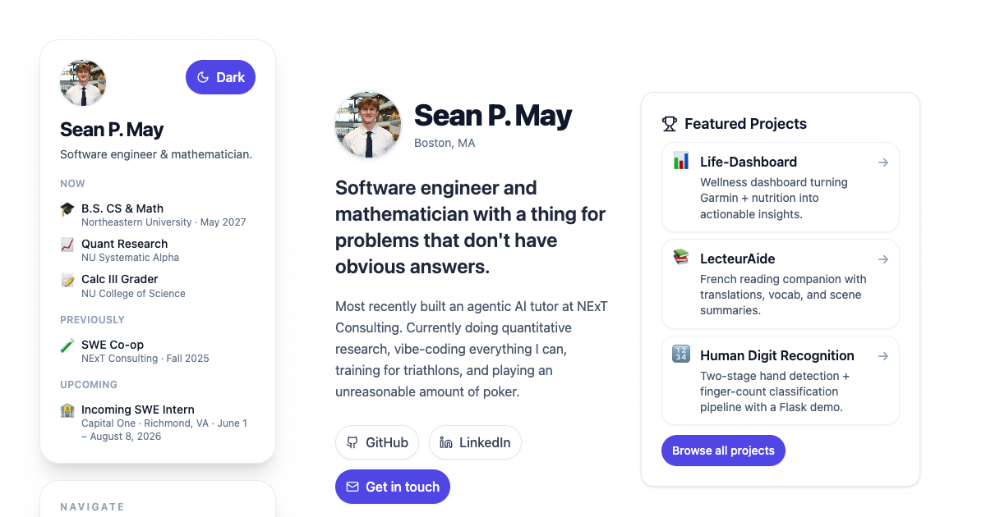
Task: Click the LinkedIn icon
Action: [x=445, y=442]
